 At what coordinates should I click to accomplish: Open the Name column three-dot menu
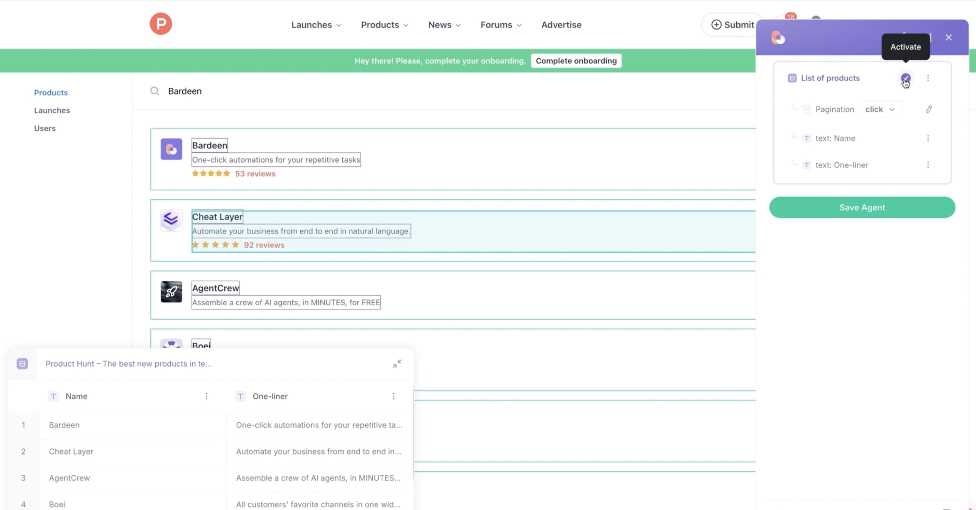[206, 396]
